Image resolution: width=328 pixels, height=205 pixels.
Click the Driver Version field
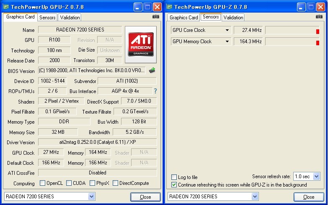98,142
